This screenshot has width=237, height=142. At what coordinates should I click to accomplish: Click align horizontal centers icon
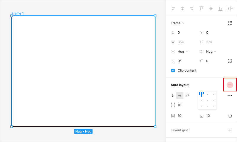click(x=182, y=9)
